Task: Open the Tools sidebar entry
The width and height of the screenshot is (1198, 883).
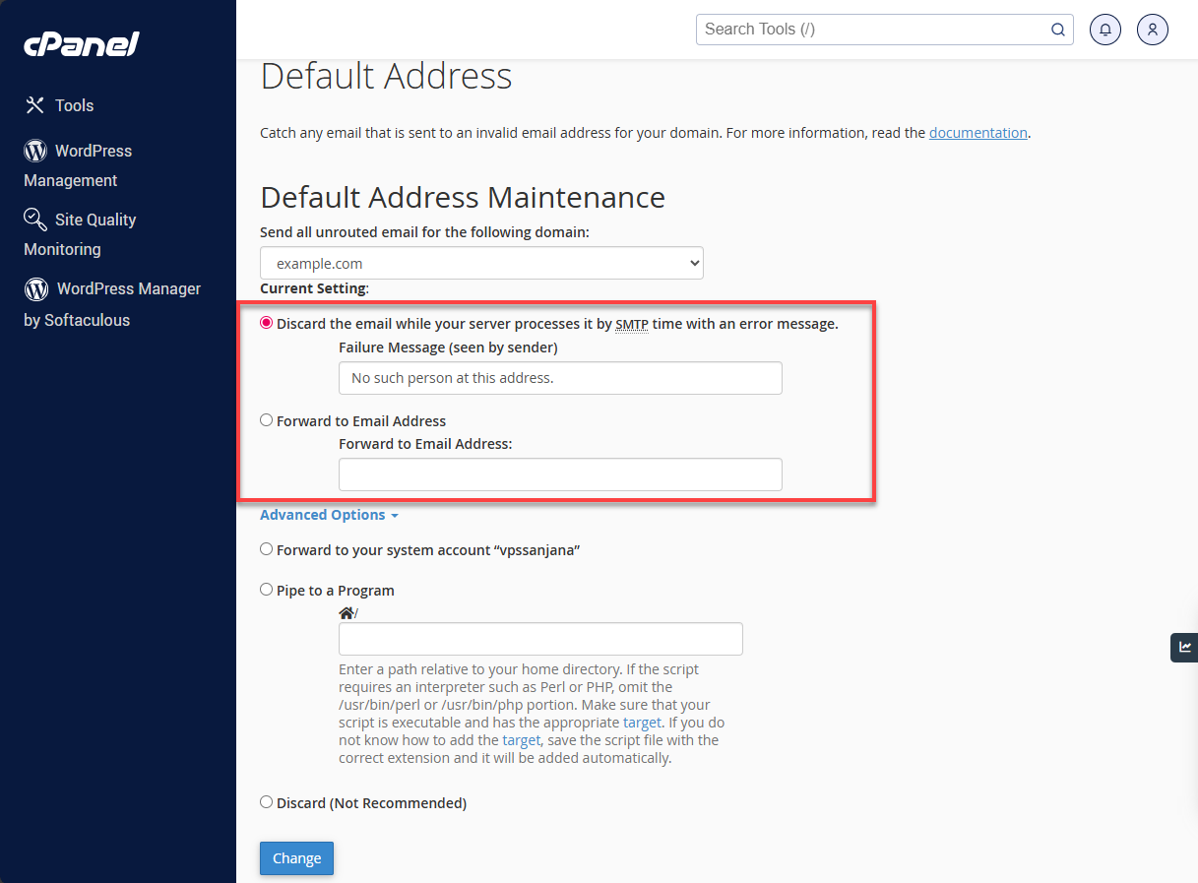Action: 76,104
